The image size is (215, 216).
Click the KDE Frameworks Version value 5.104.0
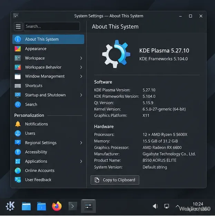149,96
